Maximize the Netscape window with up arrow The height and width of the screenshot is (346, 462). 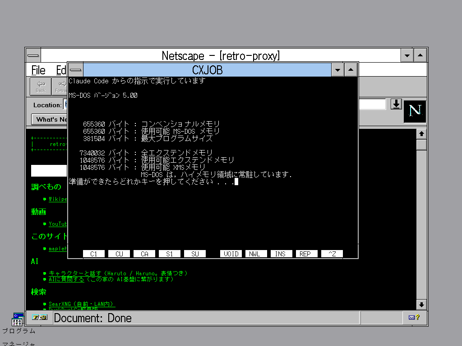click(x=420, y=55)
